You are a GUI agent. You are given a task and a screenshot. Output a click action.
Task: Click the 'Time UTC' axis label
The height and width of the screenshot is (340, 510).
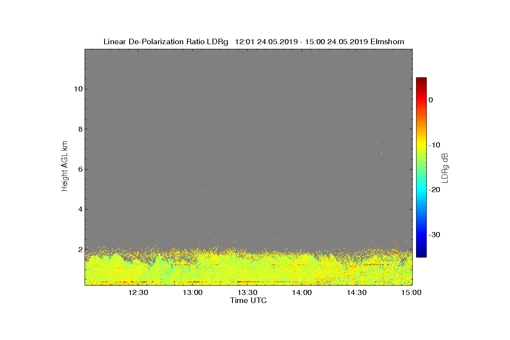pyautogui.click(x=249, y=301)
